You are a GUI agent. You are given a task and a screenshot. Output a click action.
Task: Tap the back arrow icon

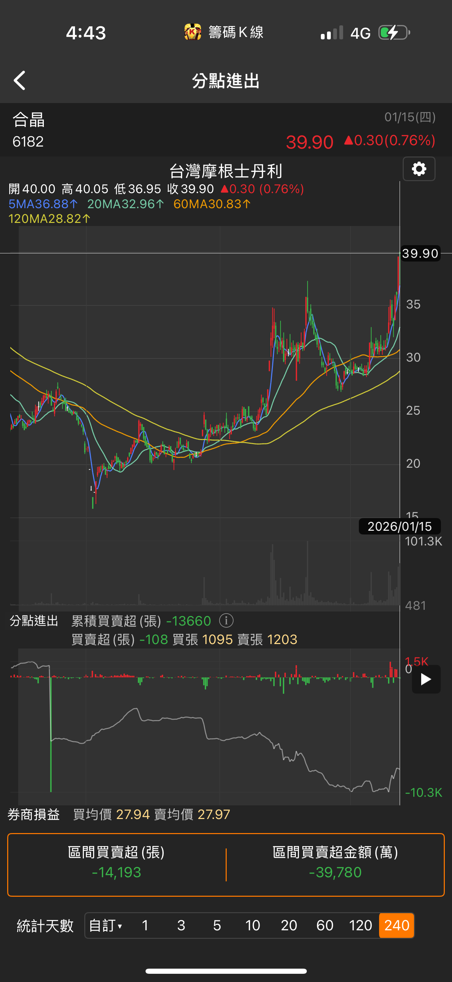point(20,80)
